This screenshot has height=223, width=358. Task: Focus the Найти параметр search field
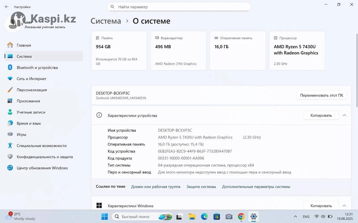click(179, 7)
